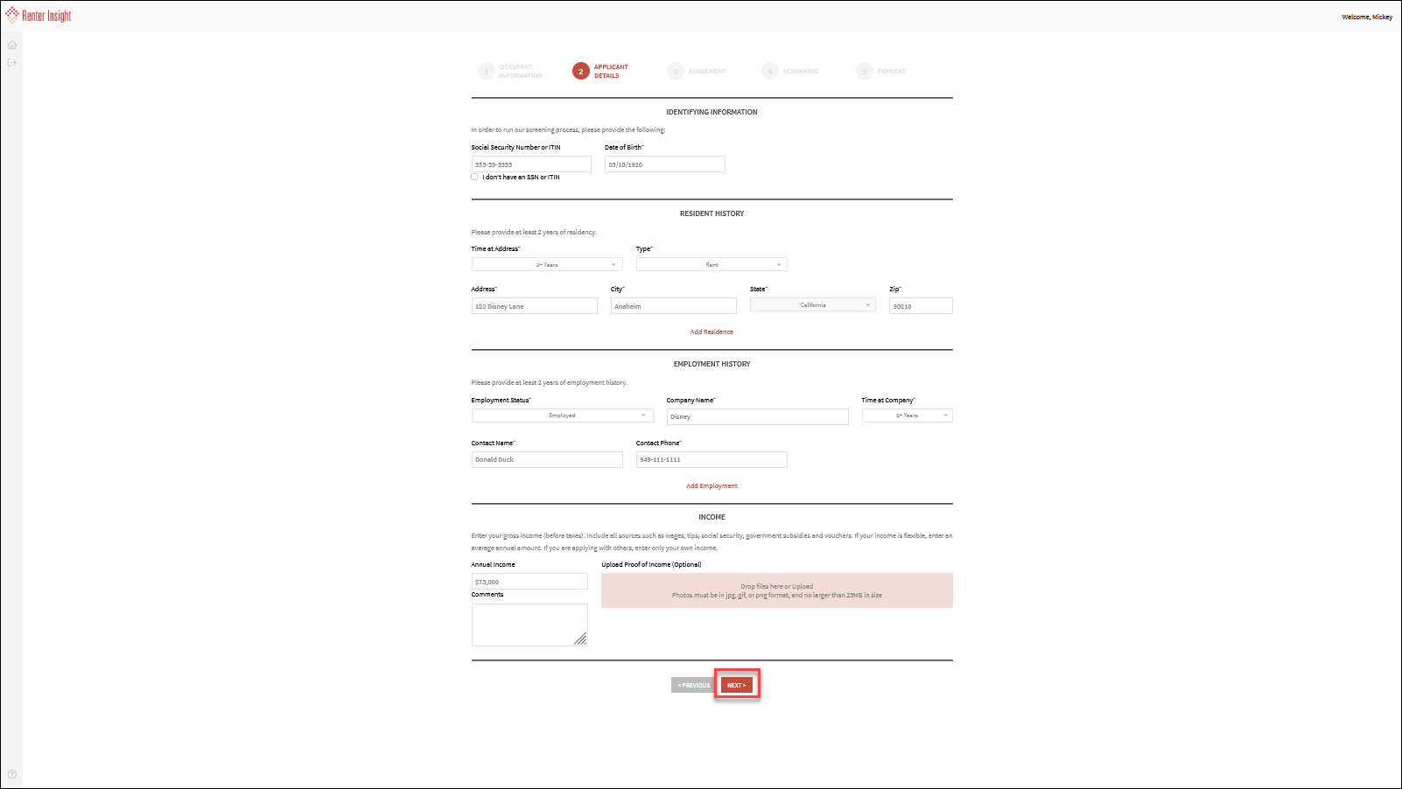The width and height of the screenshot is (1402, 789).
Task: Edit the Address field with 123 Disney Lane
Action: pos(535,306)
